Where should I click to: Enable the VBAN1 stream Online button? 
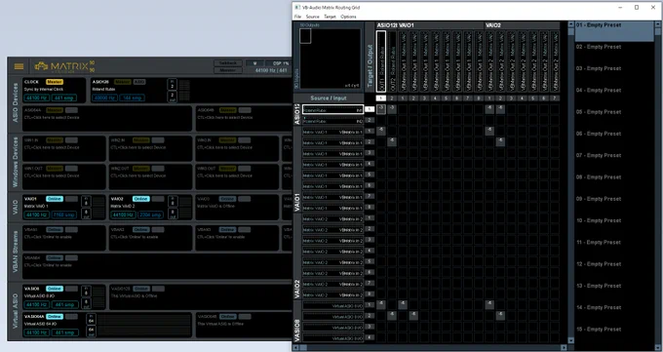tap(55, 229)
